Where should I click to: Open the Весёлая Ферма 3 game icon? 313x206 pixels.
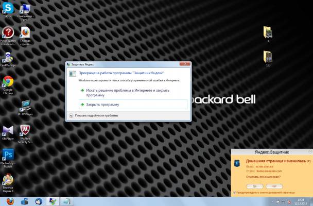tap(8, 183)
